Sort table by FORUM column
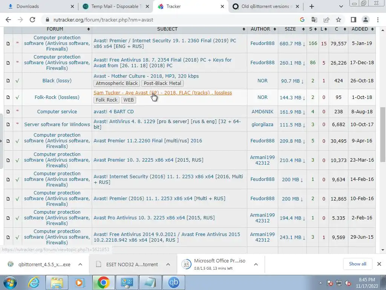This screenshot has height=290, width=386. click(x=57, y=29)
